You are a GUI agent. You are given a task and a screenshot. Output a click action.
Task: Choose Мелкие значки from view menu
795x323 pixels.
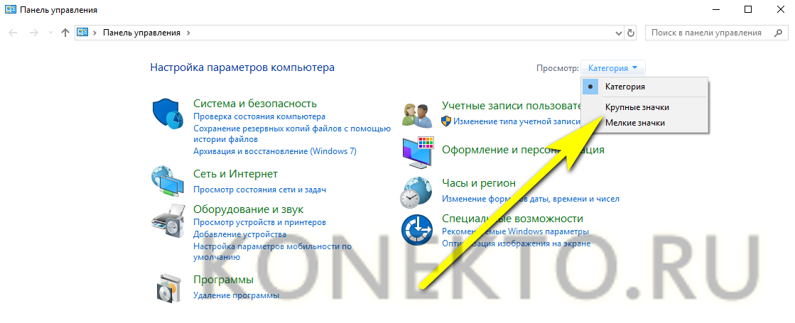point(634,123)
